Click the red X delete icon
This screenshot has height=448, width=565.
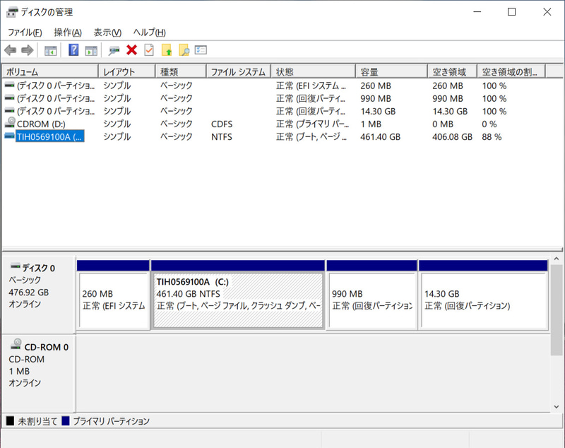(130, 49)
